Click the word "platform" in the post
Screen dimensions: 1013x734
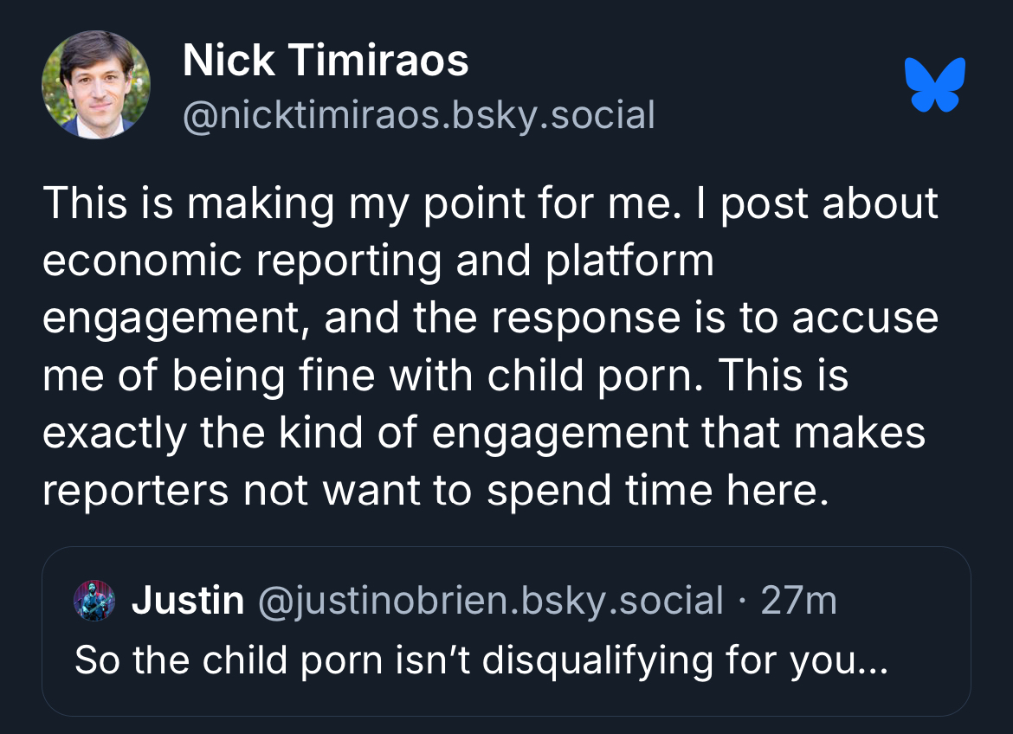[x=629, y=261]
